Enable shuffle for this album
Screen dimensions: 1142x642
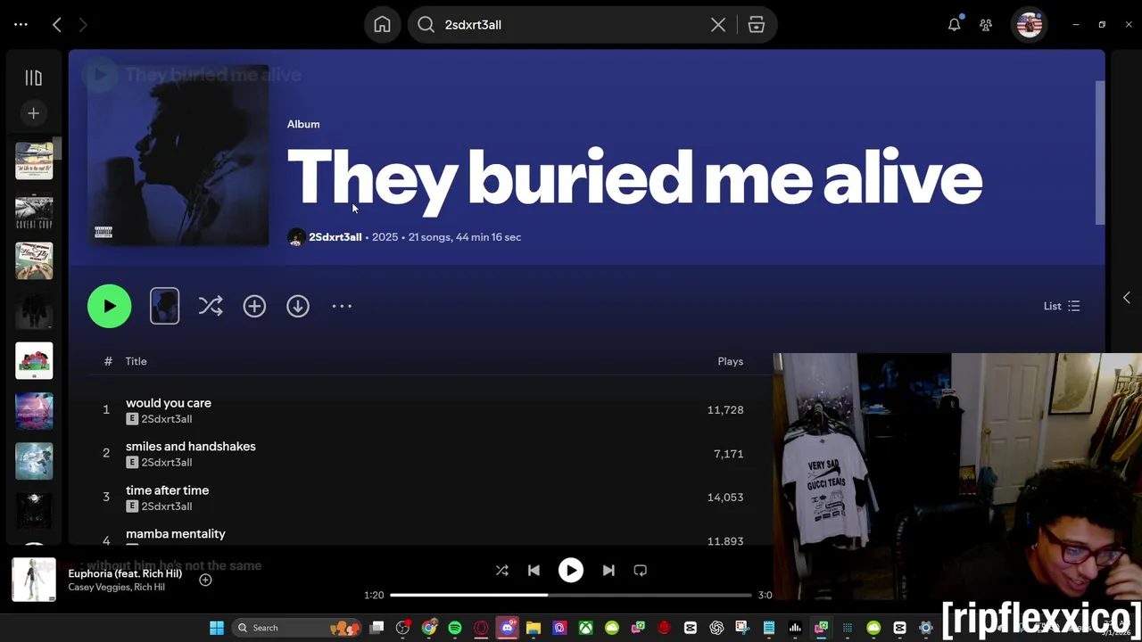[x=211, y=306]
